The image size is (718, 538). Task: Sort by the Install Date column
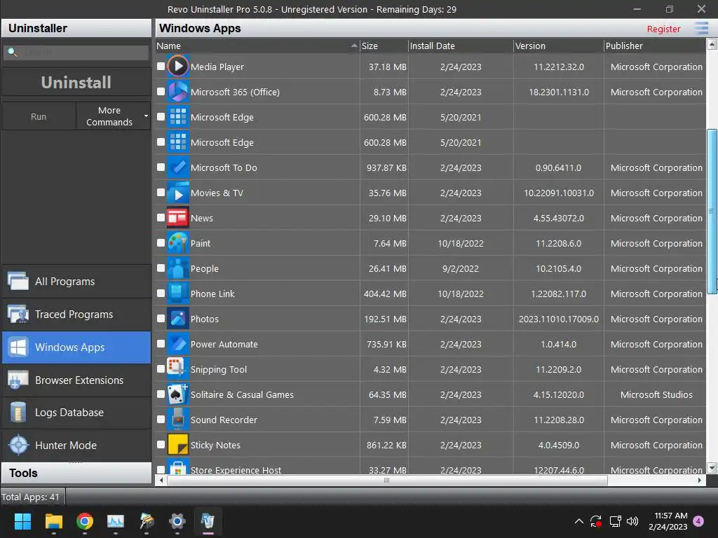pyautogui.click(x=460, y=46)
